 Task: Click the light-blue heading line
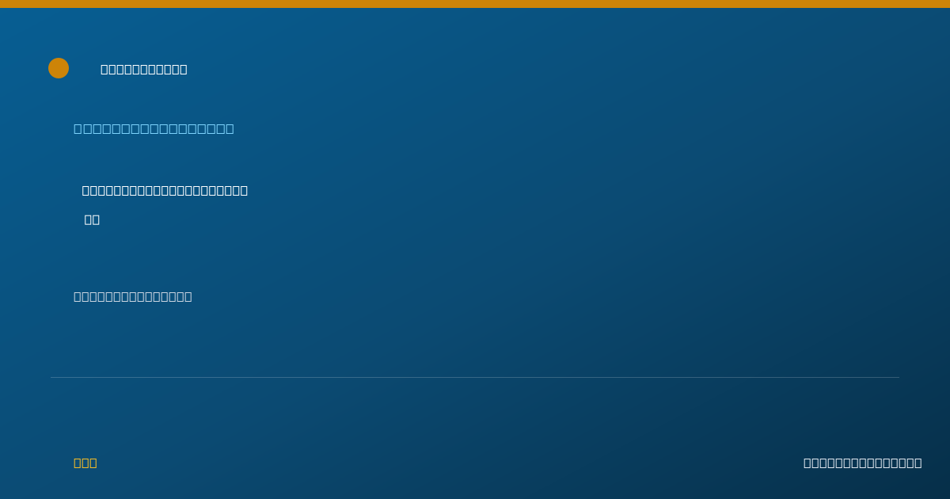154,128
